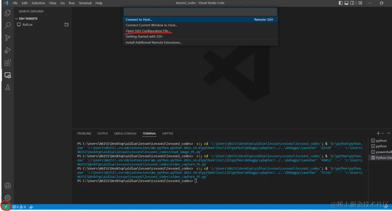Viewport: 392px width, 211px height.
Task: Switch to the PROBLEMS tab
Action: pos(84,134)
